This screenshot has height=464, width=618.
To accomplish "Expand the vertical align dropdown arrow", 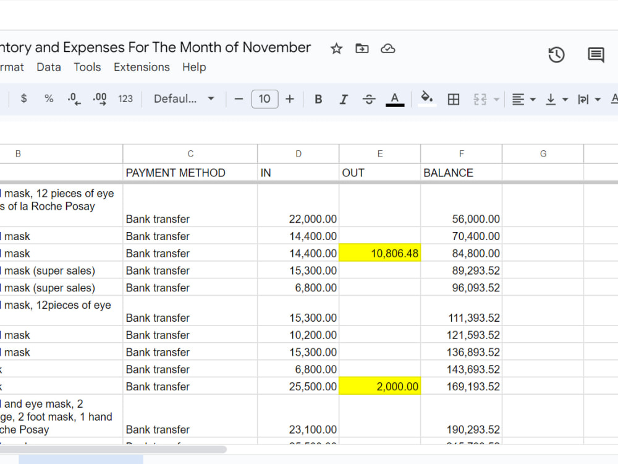I will pyautogui.click(x=565, y=100).
